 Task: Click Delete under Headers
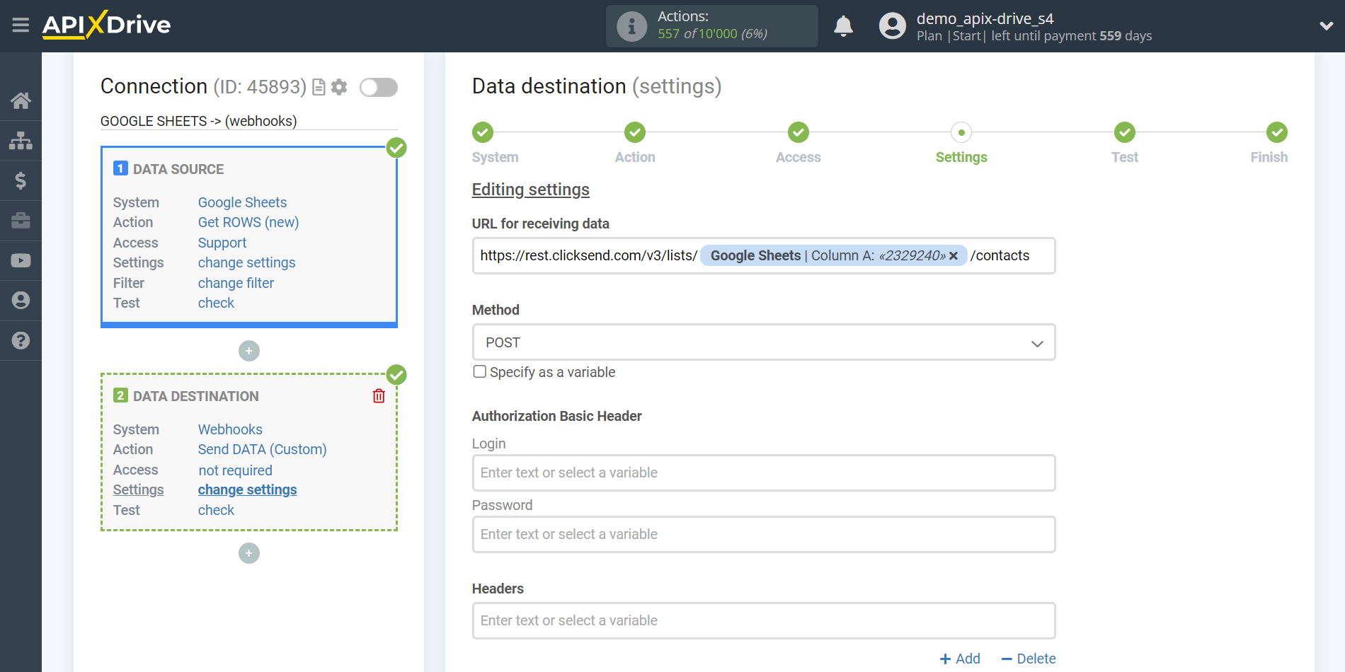[1029, 659]
